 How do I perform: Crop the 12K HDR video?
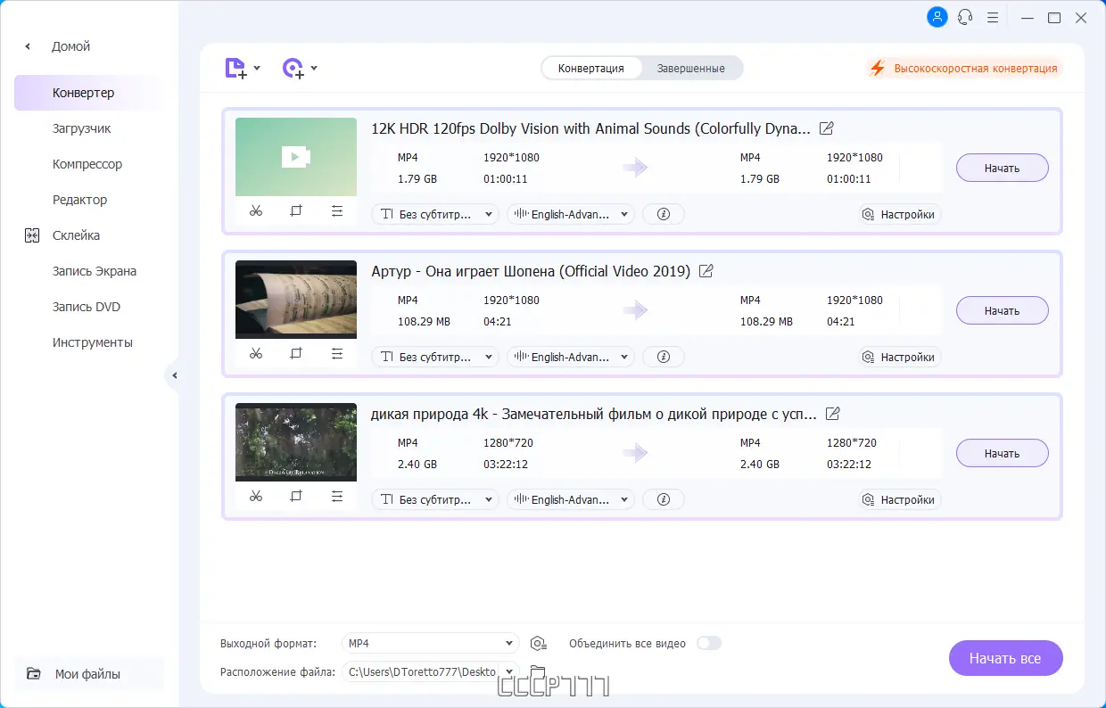click(296, 211)
